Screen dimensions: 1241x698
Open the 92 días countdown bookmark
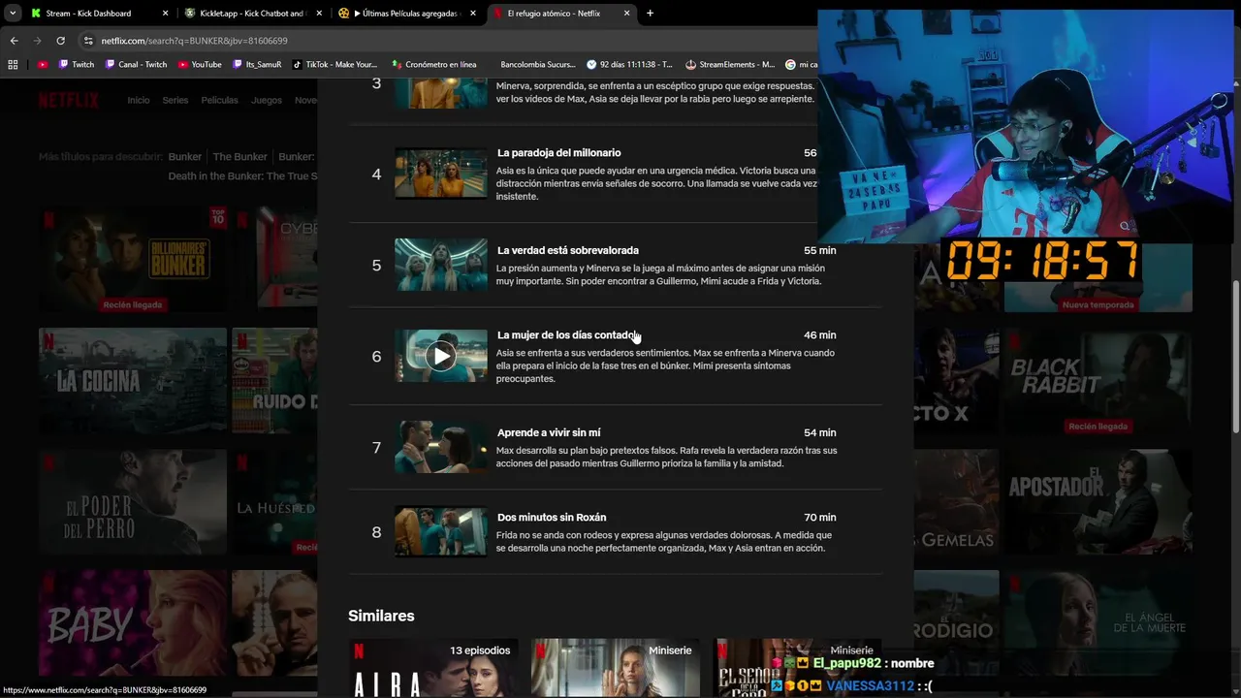(629, 65)
